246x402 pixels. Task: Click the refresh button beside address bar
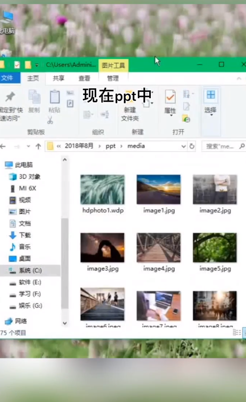[192, 146]
